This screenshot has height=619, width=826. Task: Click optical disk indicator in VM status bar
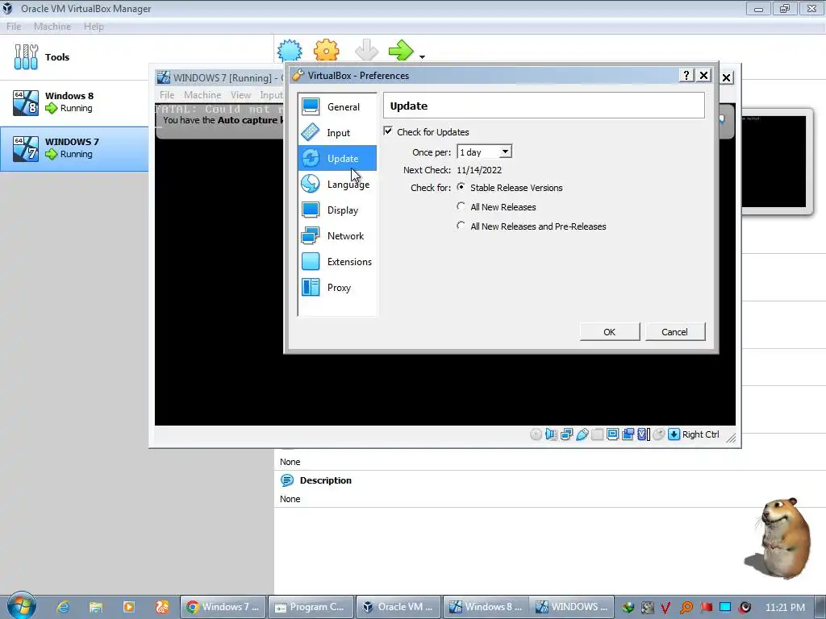tap(536, 434)
